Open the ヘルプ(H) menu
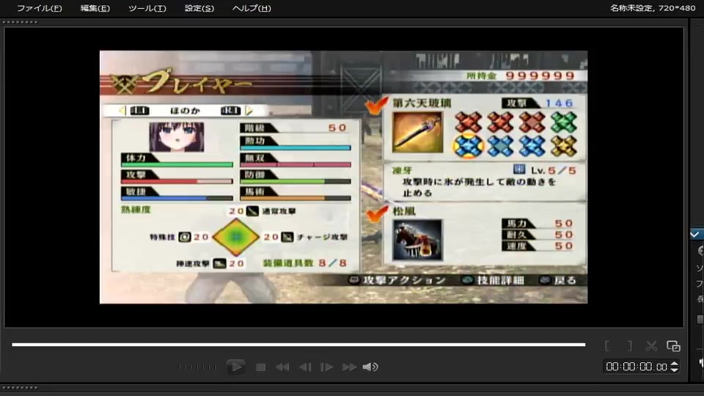 (252, 8)
